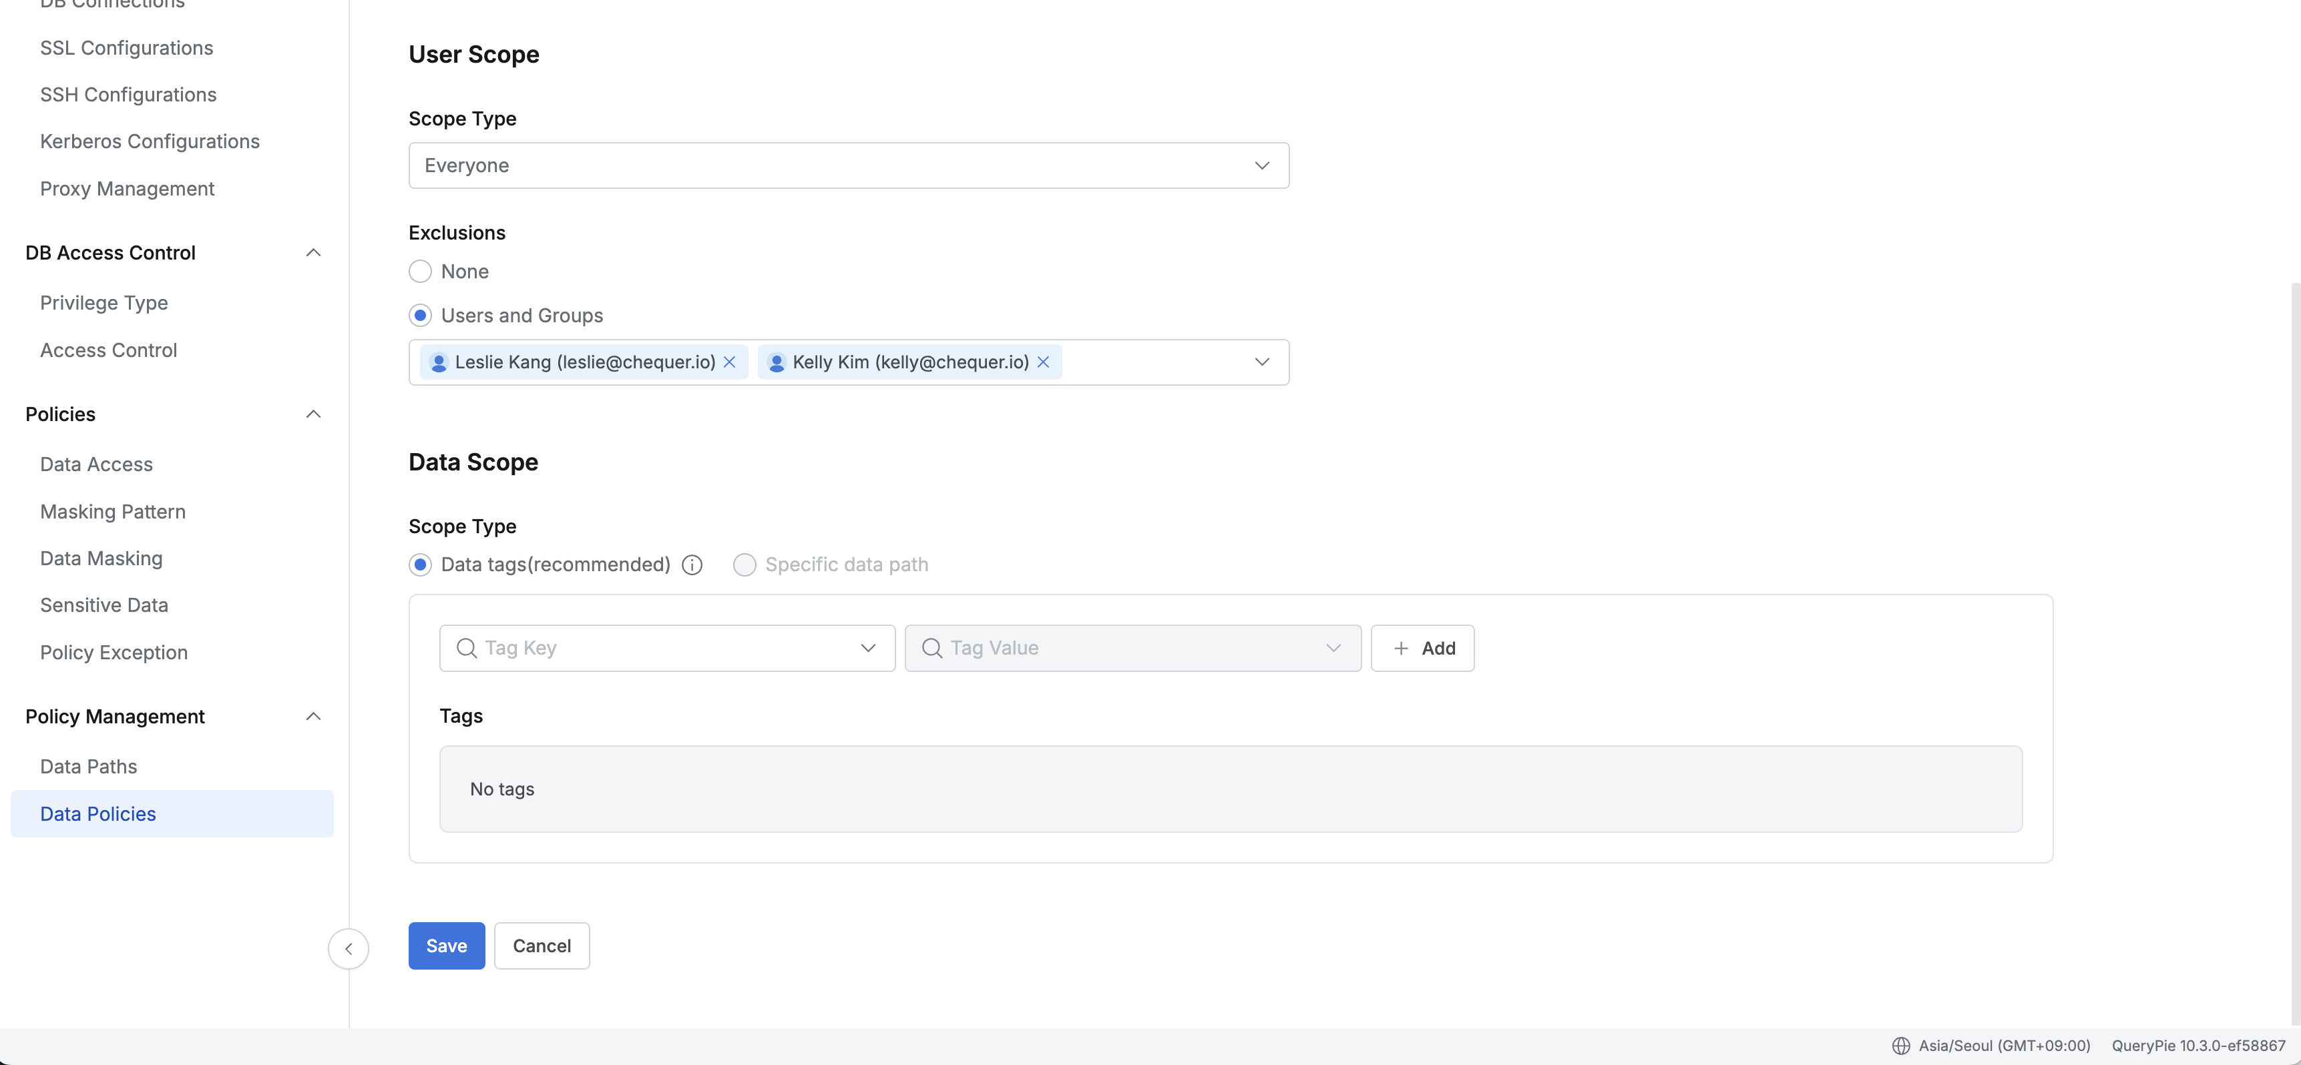Select Users and Groups radio option
This screenshot has height=1065, width=2301.
pos(420,315)
